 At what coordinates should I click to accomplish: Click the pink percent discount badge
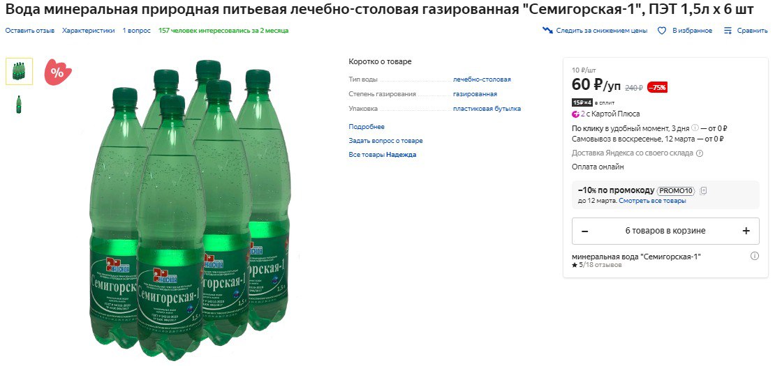pyautogui.click(x=58, y=72)
